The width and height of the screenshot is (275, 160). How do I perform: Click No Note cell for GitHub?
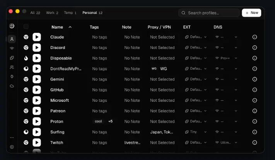coord(132,90)
